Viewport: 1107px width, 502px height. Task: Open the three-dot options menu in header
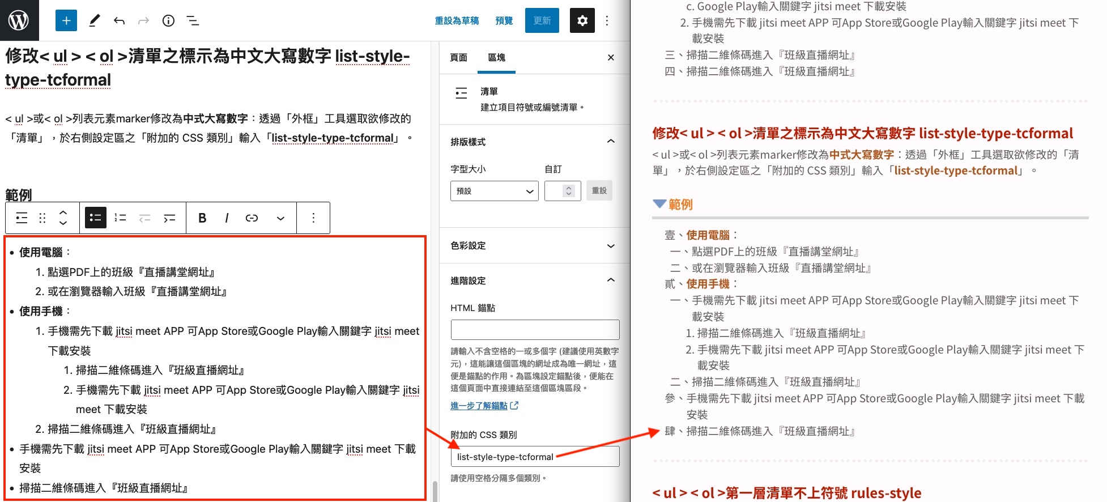[607, 21]
